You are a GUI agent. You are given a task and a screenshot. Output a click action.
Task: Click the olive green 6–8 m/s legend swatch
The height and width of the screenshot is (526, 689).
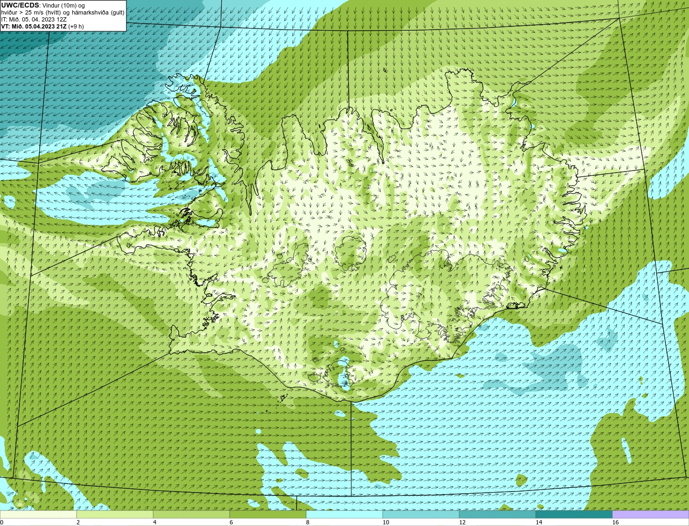point(268,515)
